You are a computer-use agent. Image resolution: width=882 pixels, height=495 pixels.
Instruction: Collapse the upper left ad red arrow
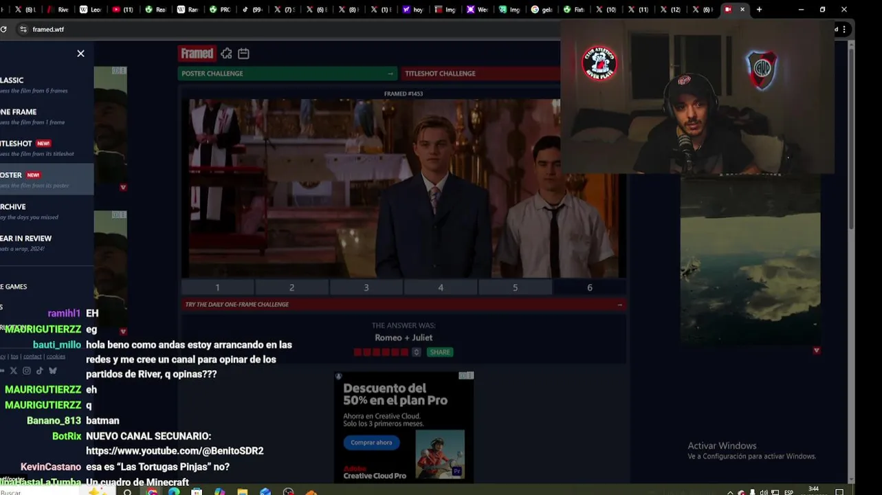tap(123, 187)
